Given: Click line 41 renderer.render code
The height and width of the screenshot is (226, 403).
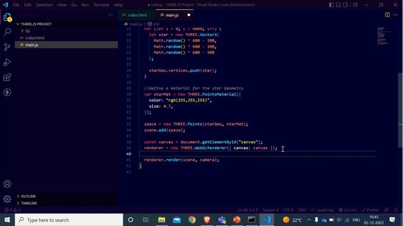Looking at the screenshot, I should point(181,160).
